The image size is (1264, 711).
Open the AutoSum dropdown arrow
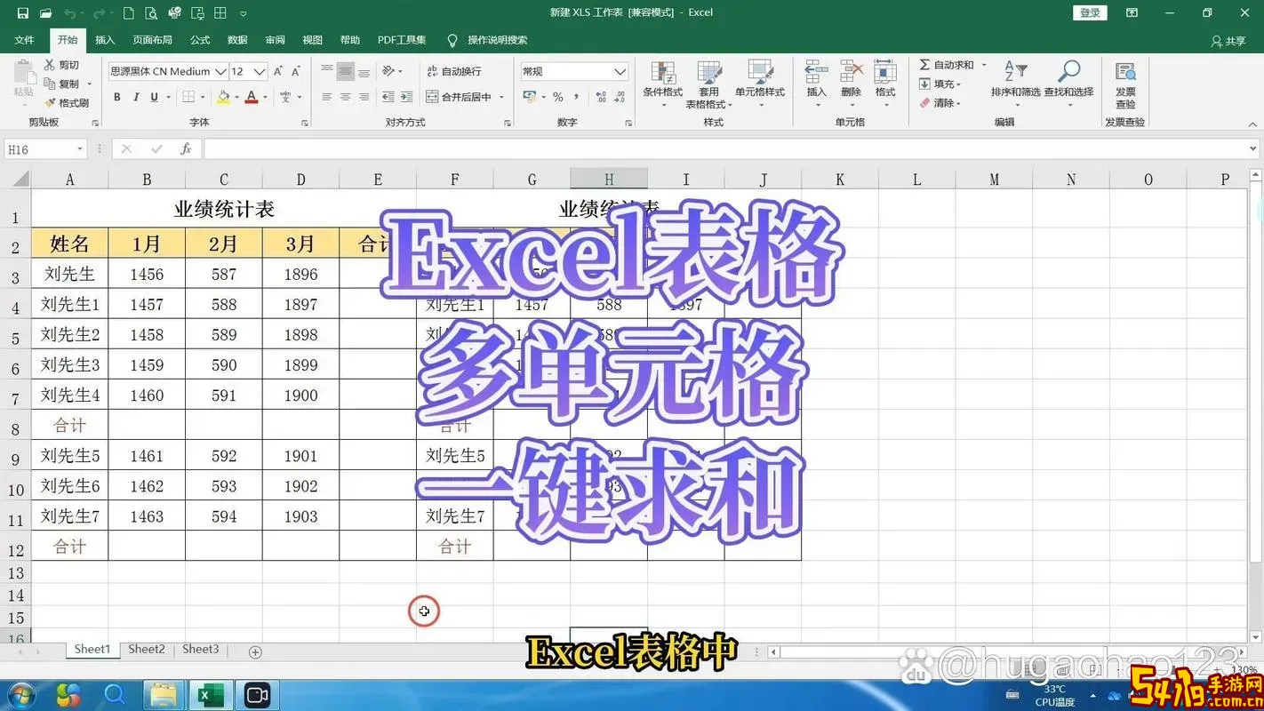pyautogui.click(x=984, y=65)
